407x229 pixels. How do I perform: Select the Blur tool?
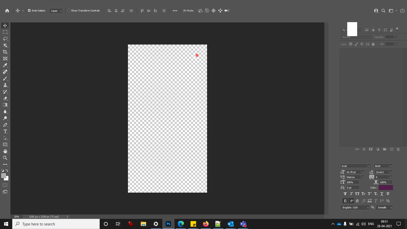[x=5, y=111]
